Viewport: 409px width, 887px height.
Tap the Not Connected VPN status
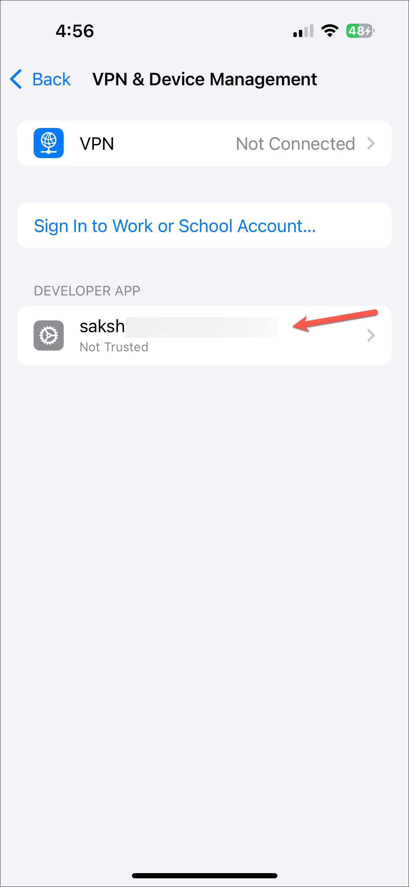(295, 144)
